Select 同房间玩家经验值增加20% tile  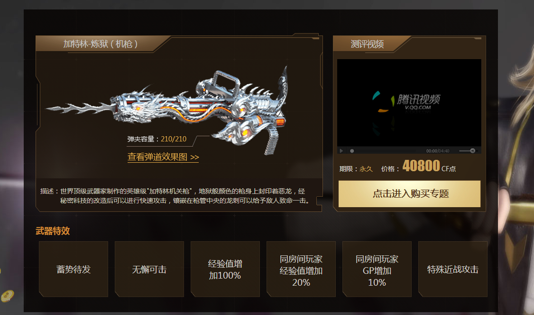(301, 269)
